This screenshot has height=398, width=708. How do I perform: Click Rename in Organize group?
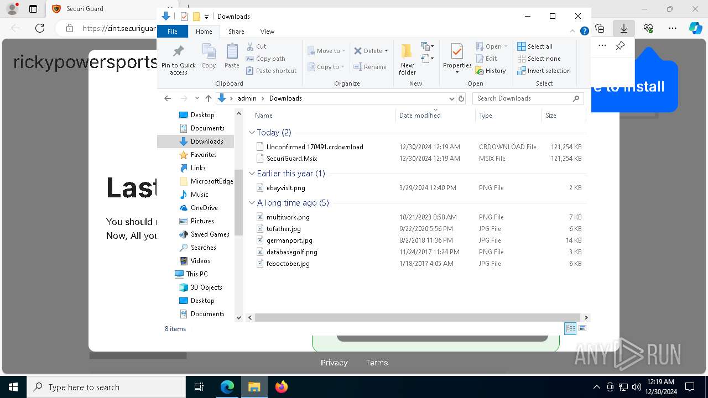point(370,67)
